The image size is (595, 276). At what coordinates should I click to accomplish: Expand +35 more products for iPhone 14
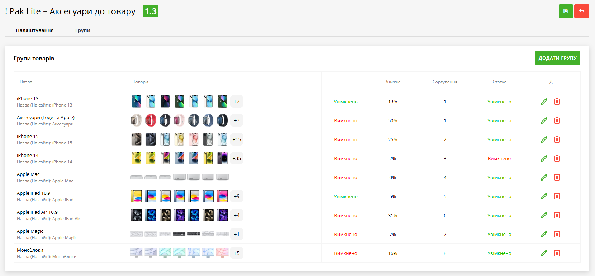(x=237, y=158)
